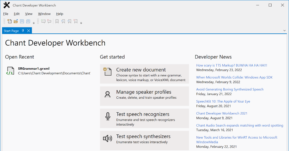The width and height of the screenshot is (289, 151).
Task: Clear all bookmarks using the toolbar icon
Action: pos(76,21)
